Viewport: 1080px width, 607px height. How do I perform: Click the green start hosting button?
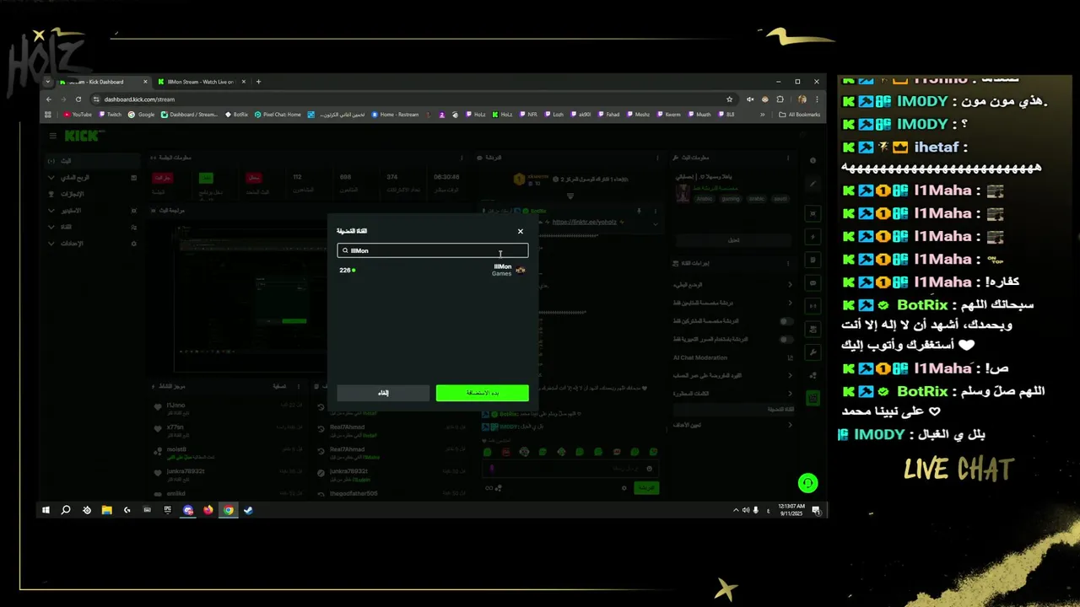[x=483, y=393]
